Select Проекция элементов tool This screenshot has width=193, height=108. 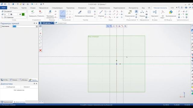click(x=50, y=14)
